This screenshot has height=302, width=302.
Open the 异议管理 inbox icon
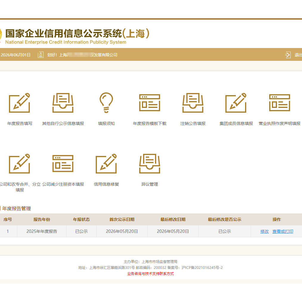(150, 163)
